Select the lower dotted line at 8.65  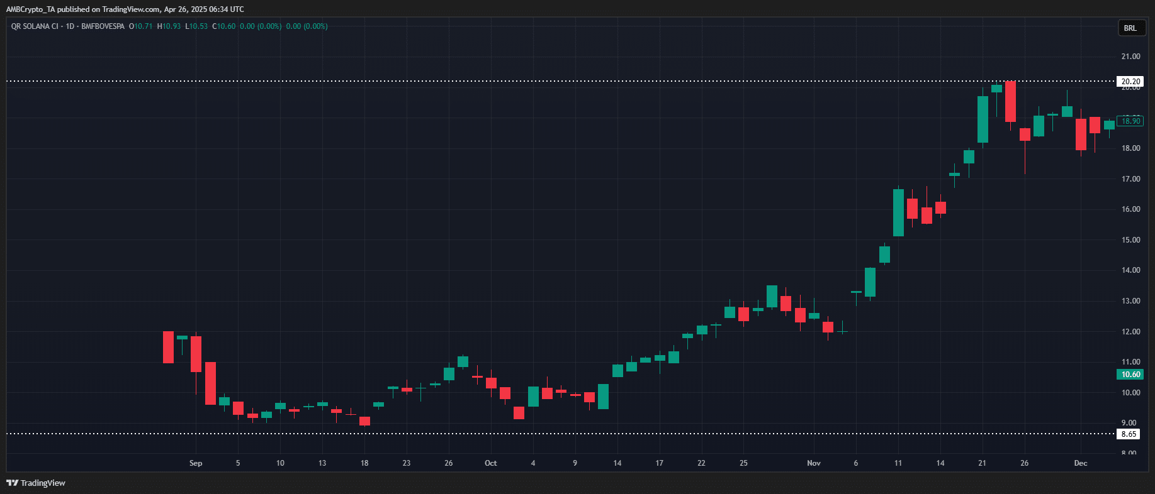566,434
